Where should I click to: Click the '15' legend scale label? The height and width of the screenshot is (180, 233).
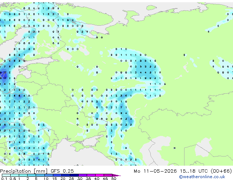(54, 179)
